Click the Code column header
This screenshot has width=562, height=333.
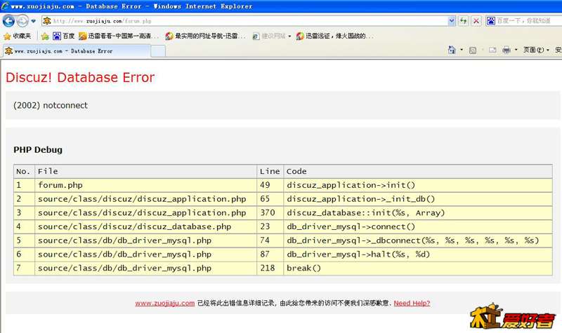pyautogui.click(x=418, y=171)
